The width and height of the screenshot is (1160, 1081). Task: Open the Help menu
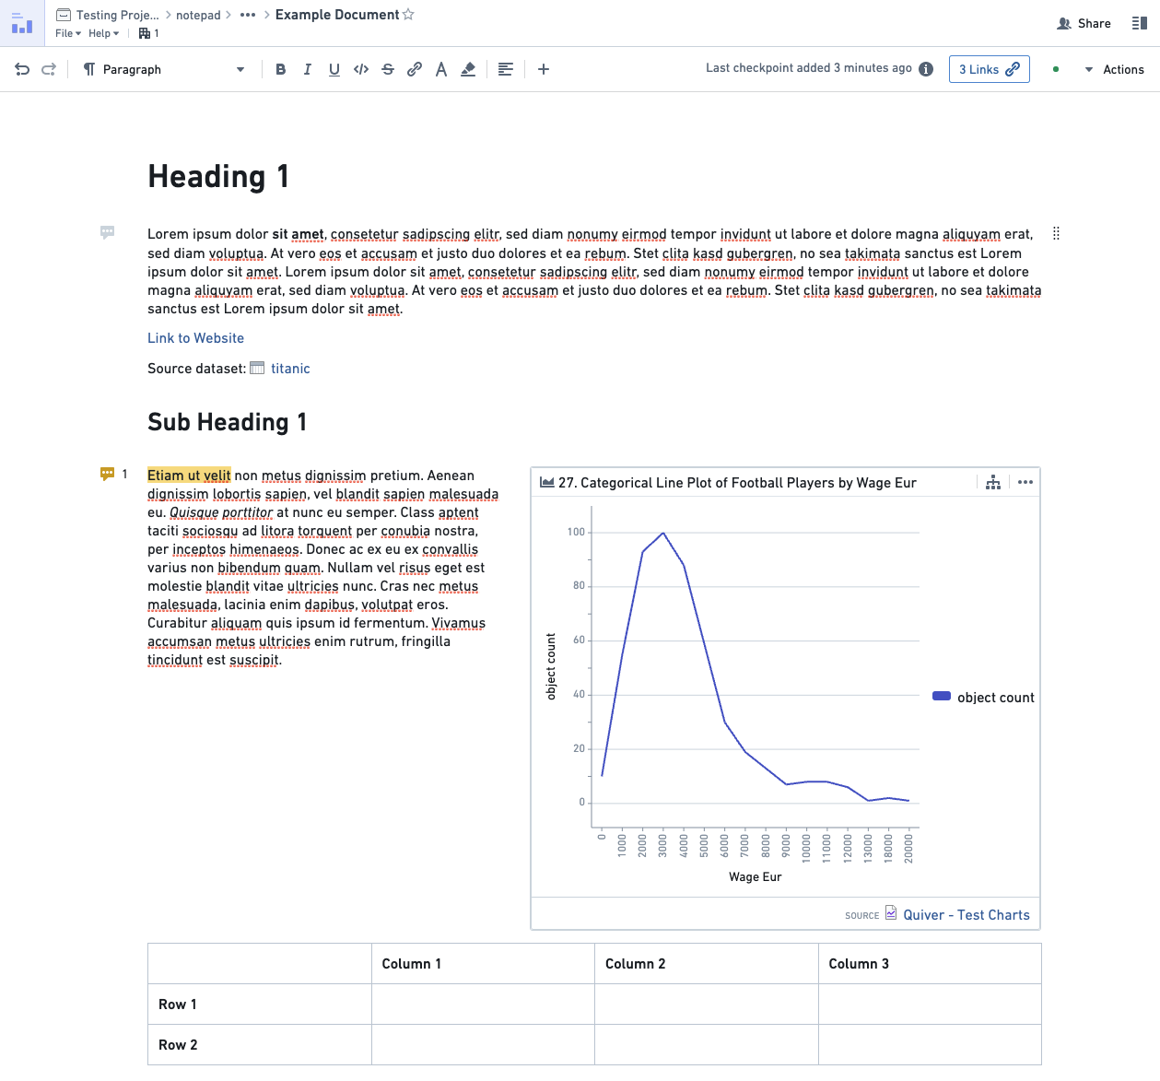coord(104,33)
